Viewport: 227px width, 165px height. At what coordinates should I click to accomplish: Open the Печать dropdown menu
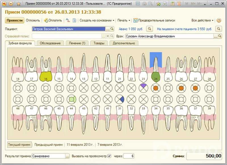click(124, 20)
